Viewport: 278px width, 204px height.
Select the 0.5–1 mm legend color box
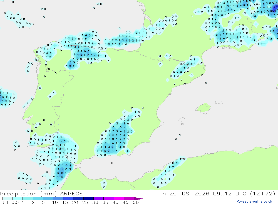pos(18,198)
